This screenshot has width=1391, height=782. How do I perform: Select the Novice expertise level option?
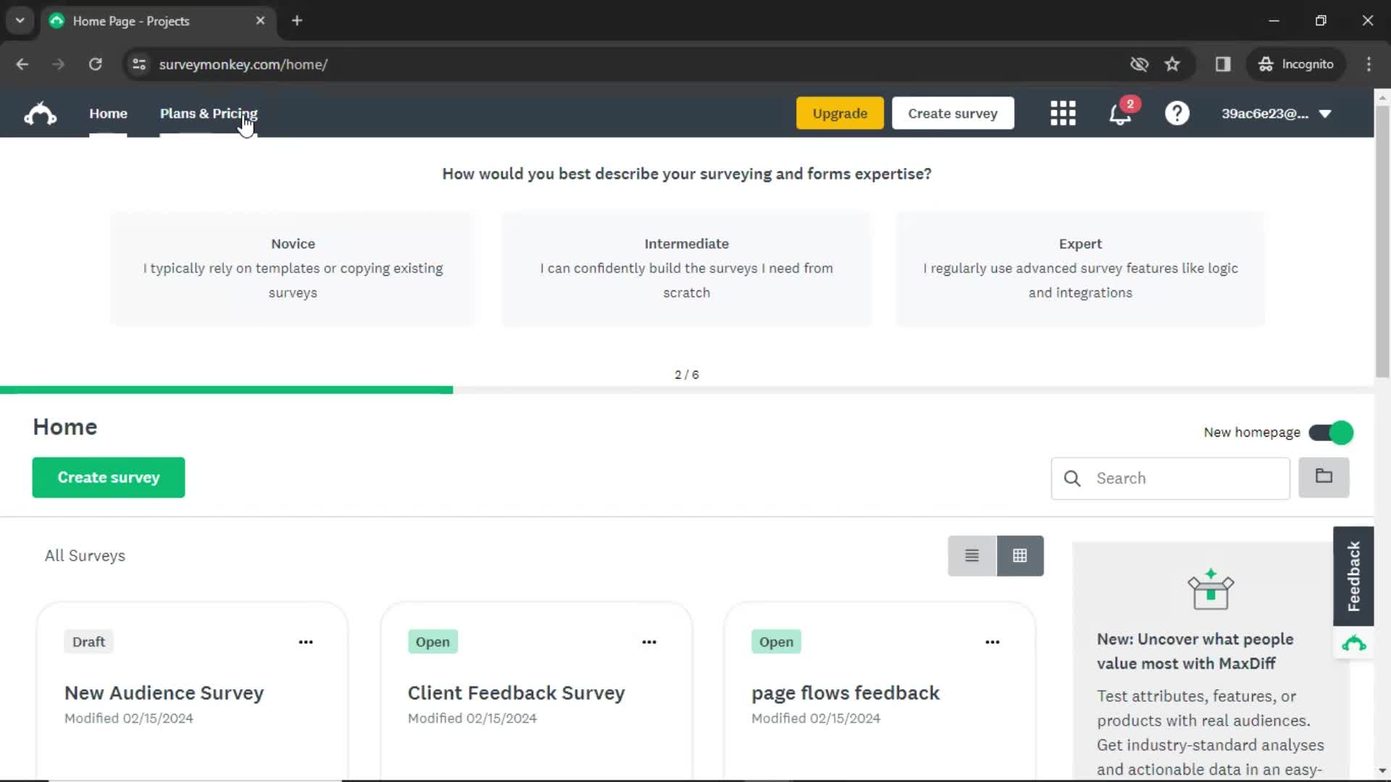[293, 267]
